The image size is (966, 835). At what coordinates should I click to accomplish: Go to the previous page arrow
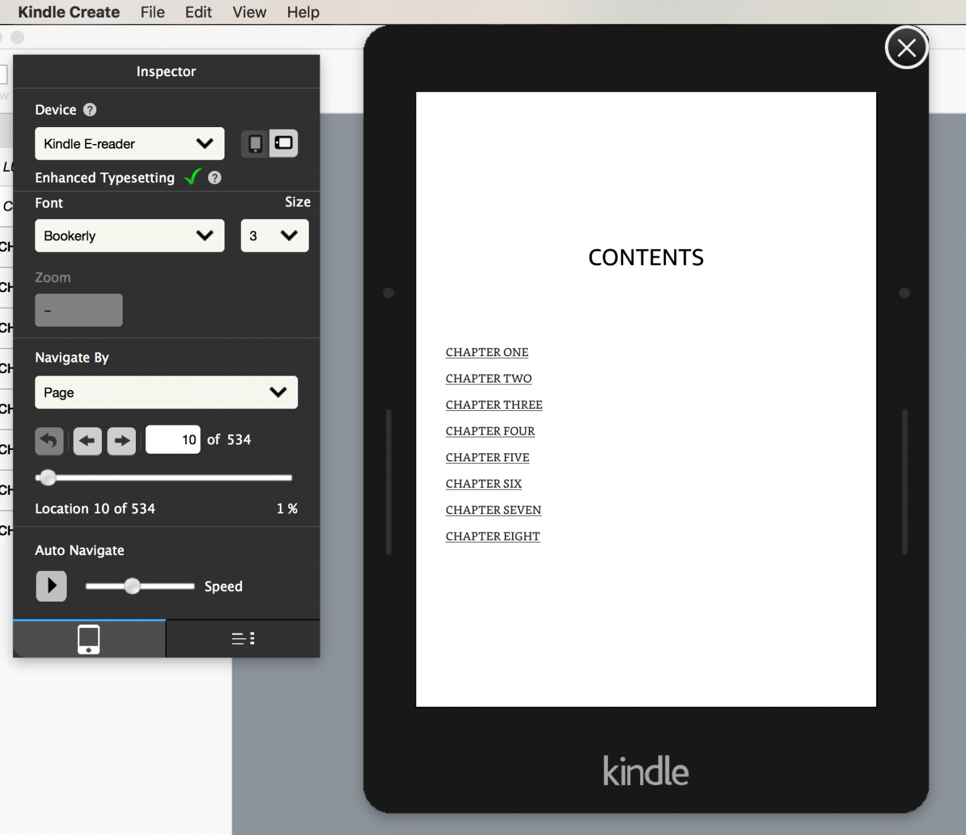[x=87, y=441]
